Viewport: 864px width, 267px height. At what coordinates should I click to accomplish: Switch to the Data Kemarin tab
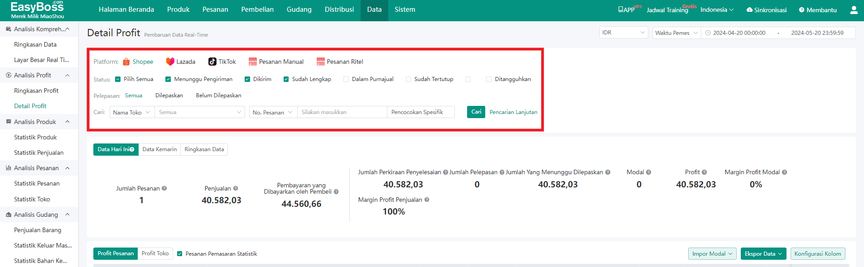[159, 149]
